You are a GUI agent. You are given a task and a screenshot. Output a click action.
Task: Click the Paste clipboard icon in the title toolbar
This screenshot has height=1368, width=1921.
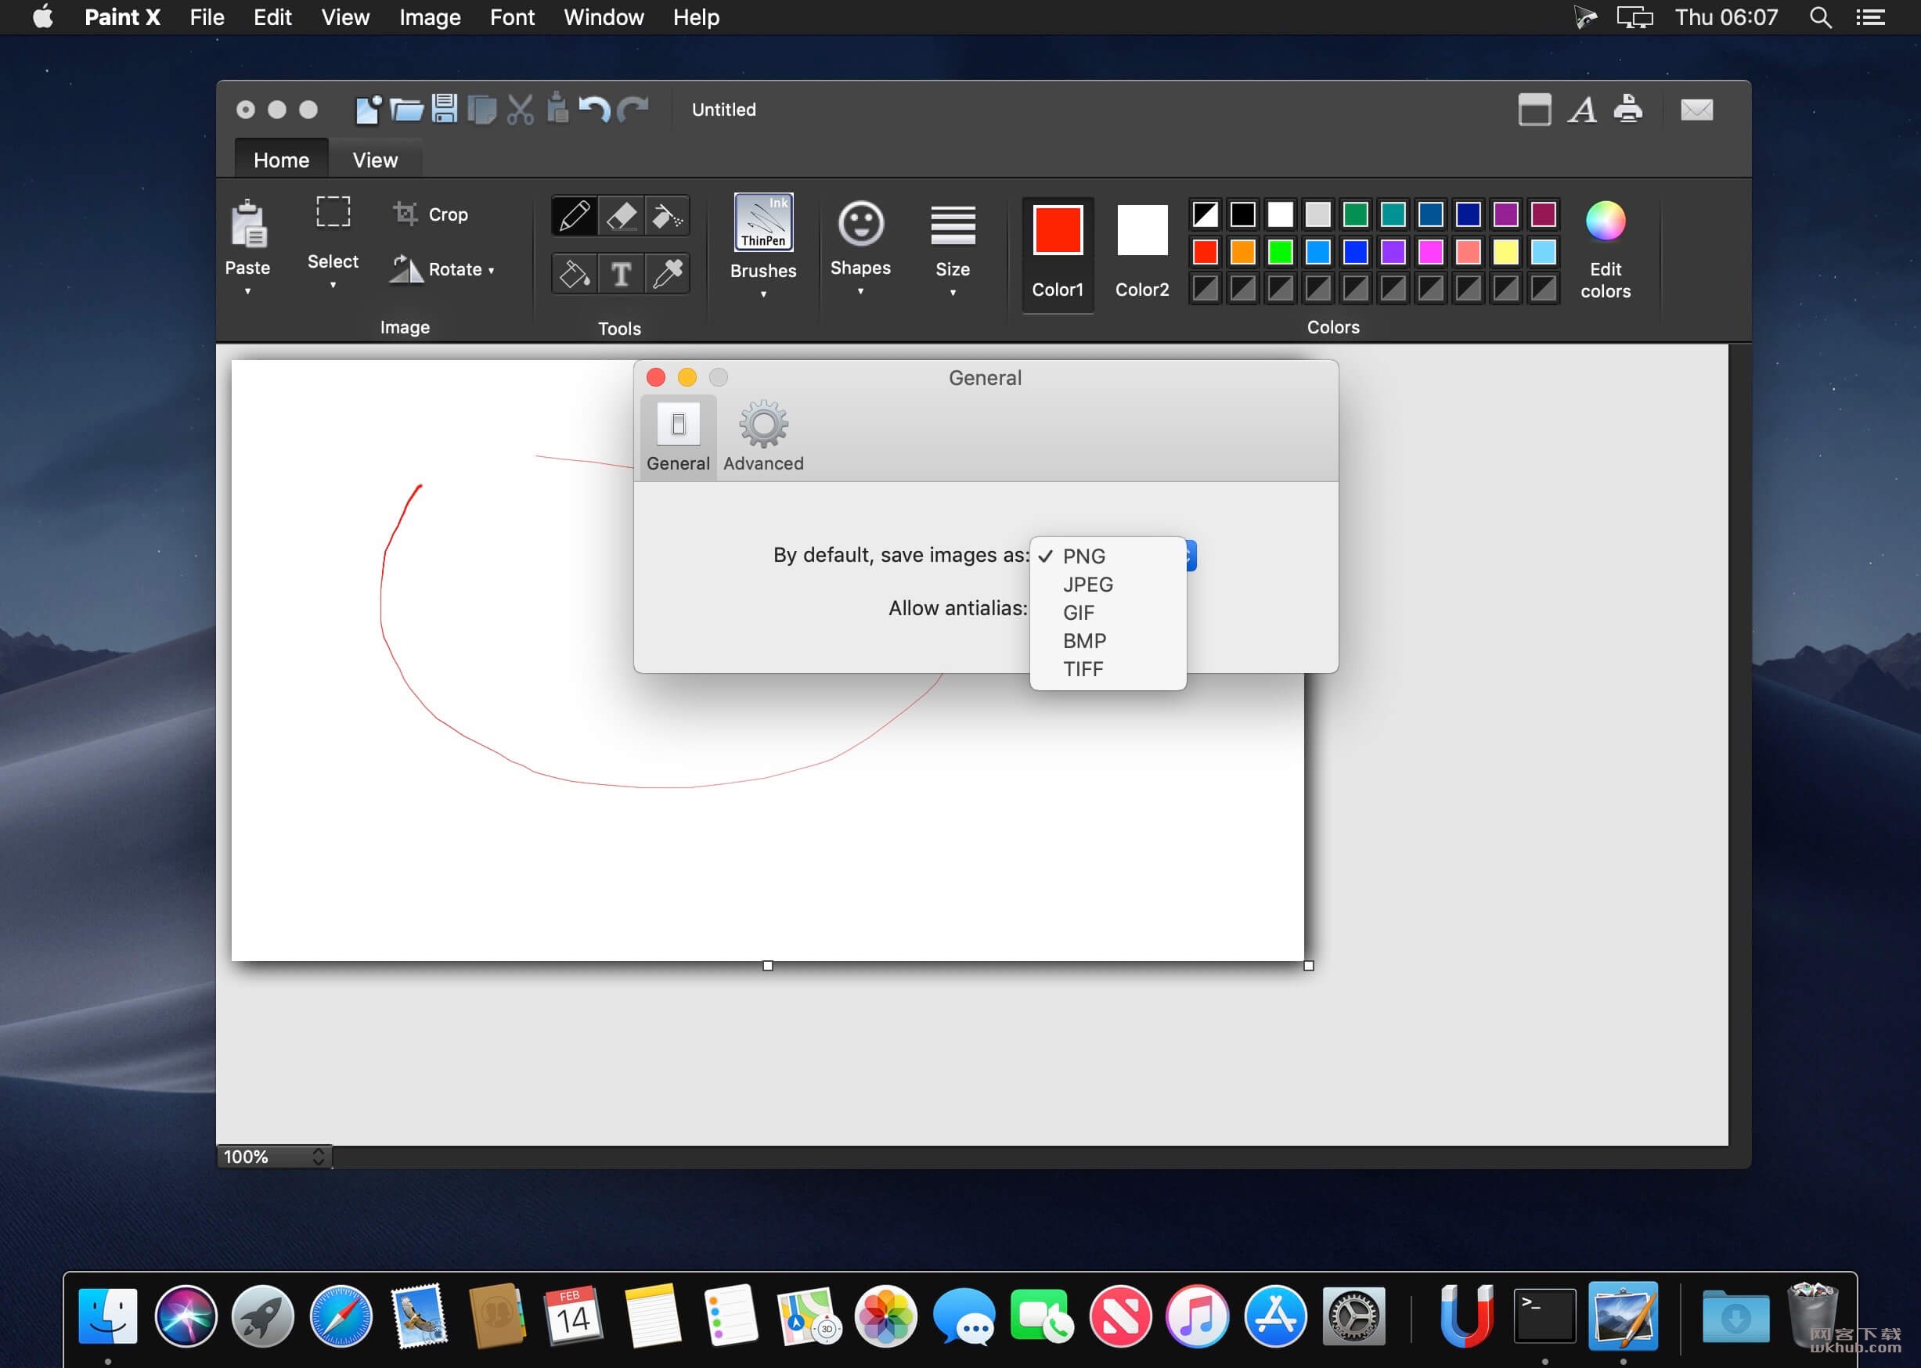(557, 108)
